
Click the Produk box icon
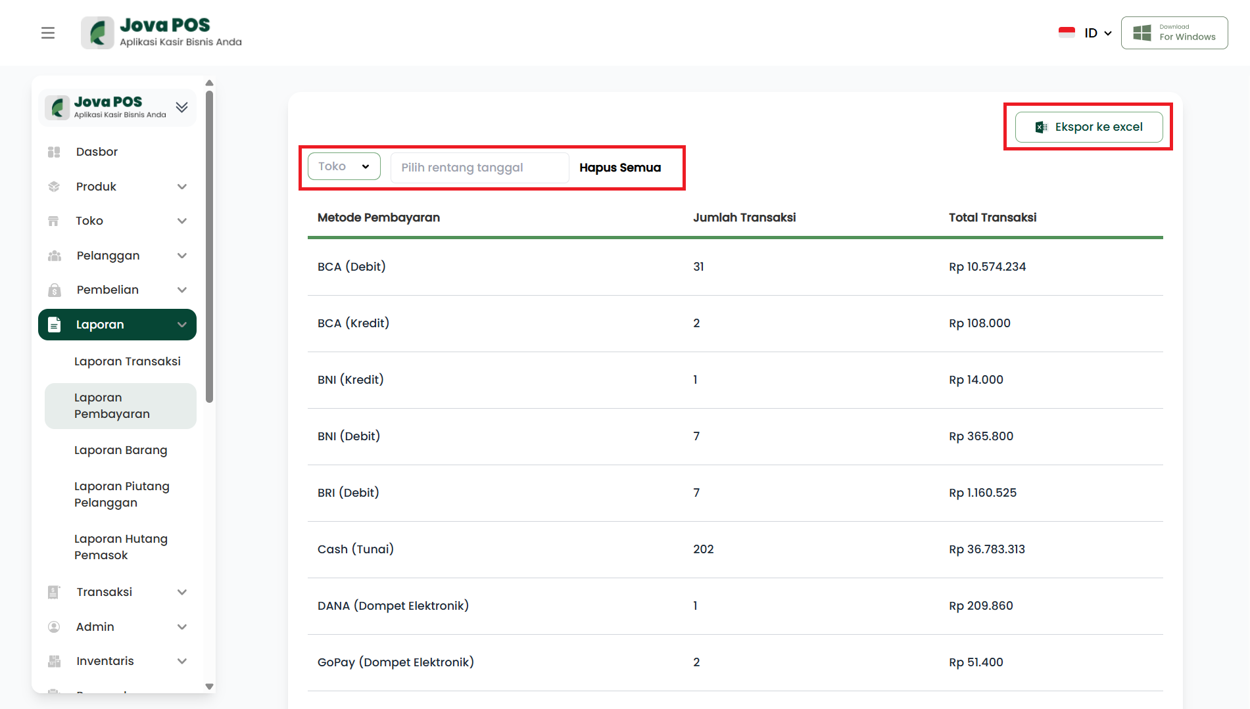(x=54, y=187)
